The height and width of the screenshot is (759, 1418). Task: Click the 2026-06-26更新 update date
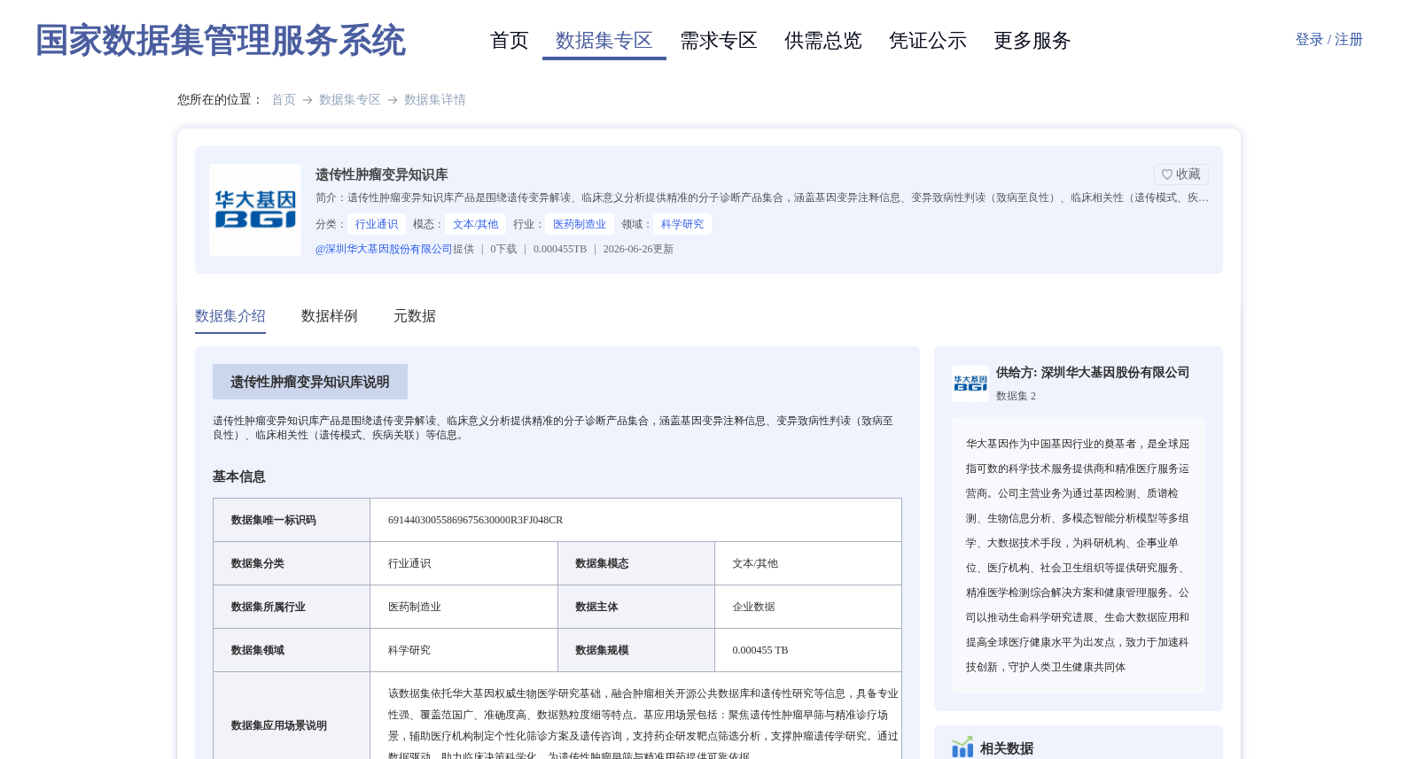click(638, 249)
